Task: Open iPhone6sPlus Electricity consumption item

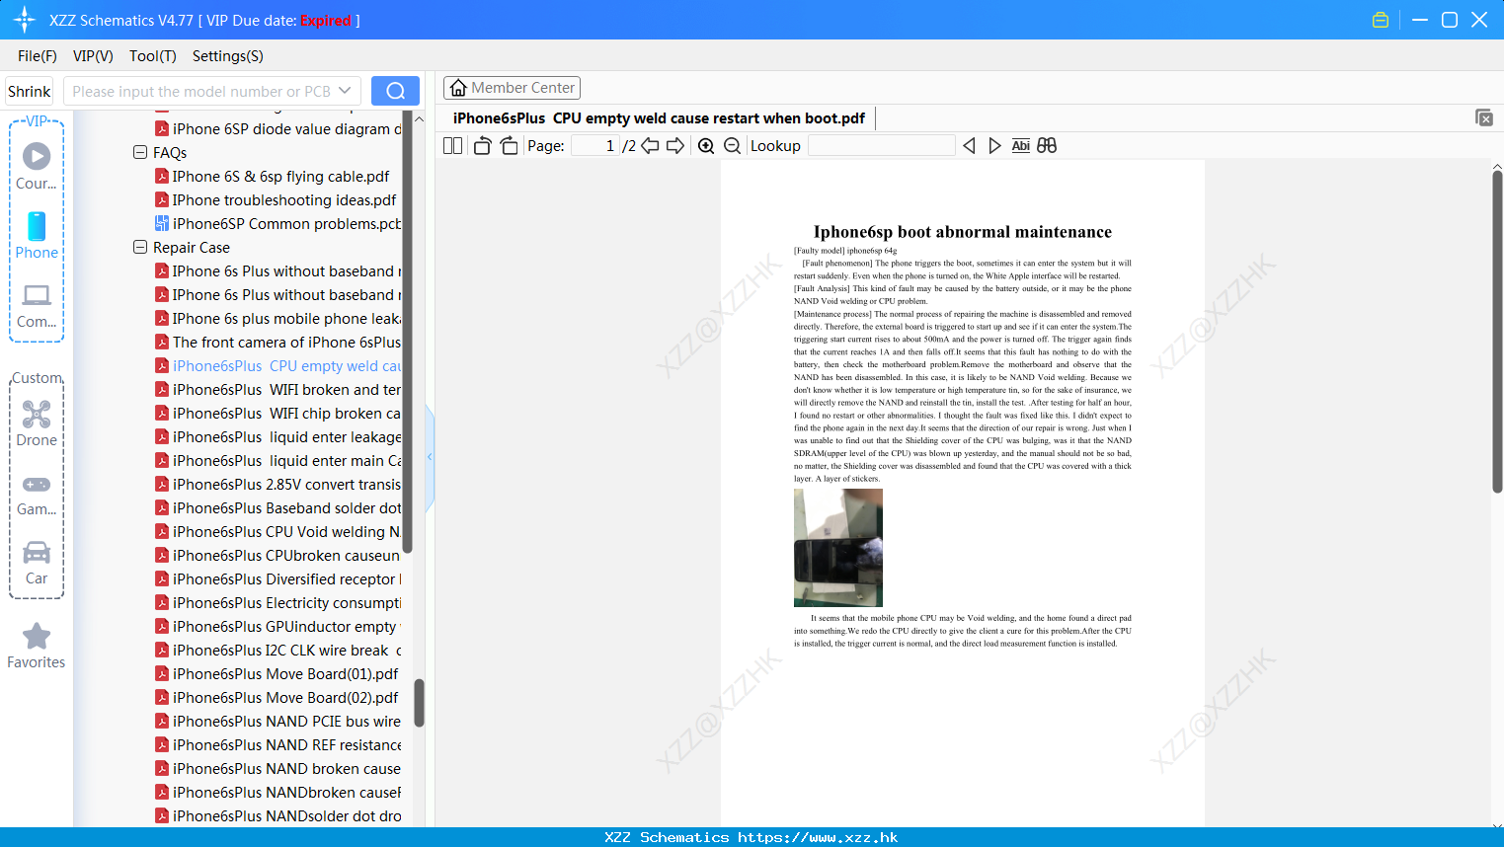Action: pyautogui.click(x=278, y=603)
